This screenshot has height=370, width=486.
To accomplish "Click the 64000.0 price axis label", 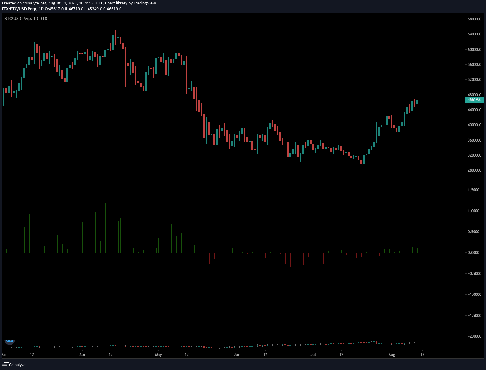I will click(x=474, y=34).
